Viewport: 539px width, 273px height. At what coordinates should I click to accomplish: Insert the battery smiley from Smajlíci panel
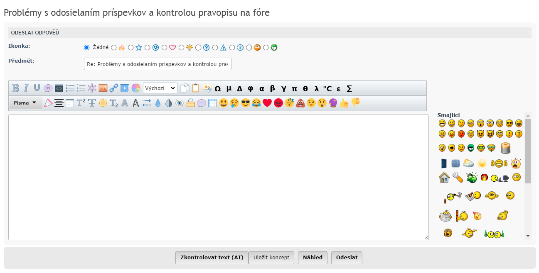tap(505, 148)
